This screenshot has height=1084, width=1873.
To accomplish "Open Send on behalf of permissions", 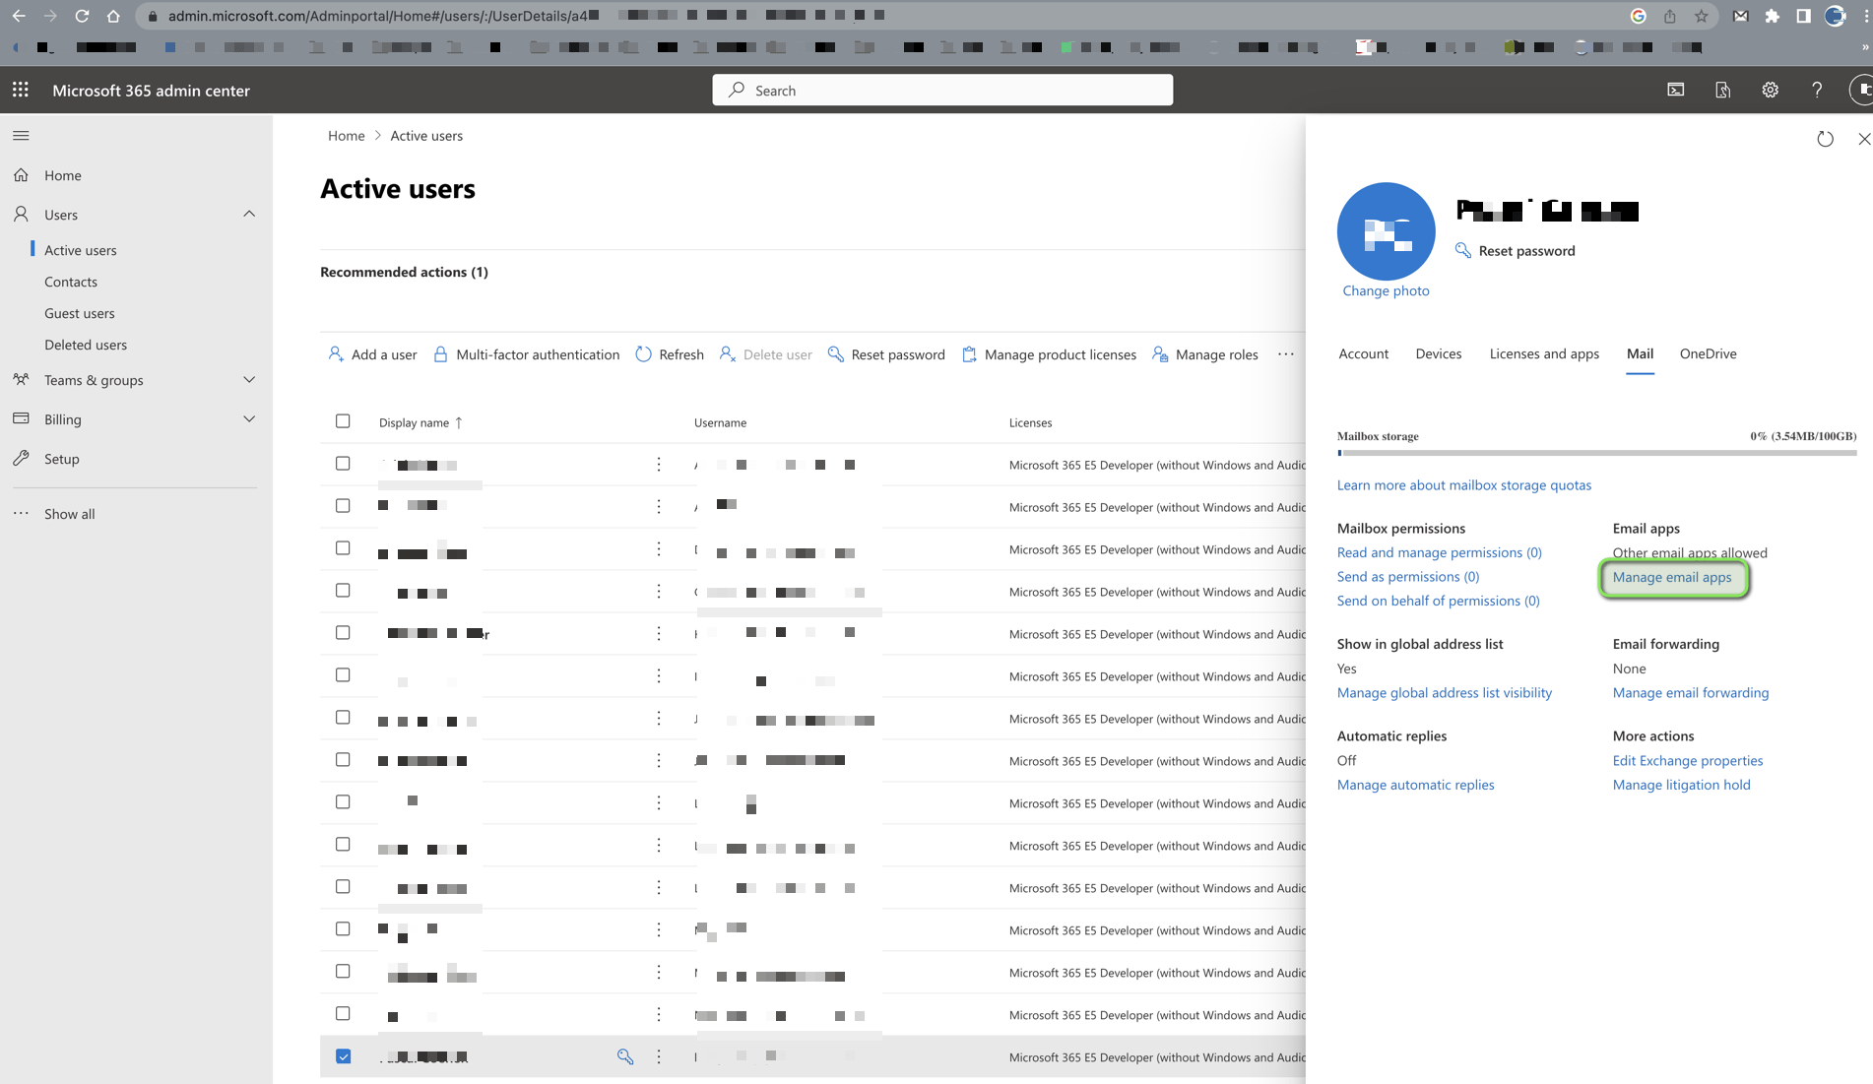I will 1438,601.
